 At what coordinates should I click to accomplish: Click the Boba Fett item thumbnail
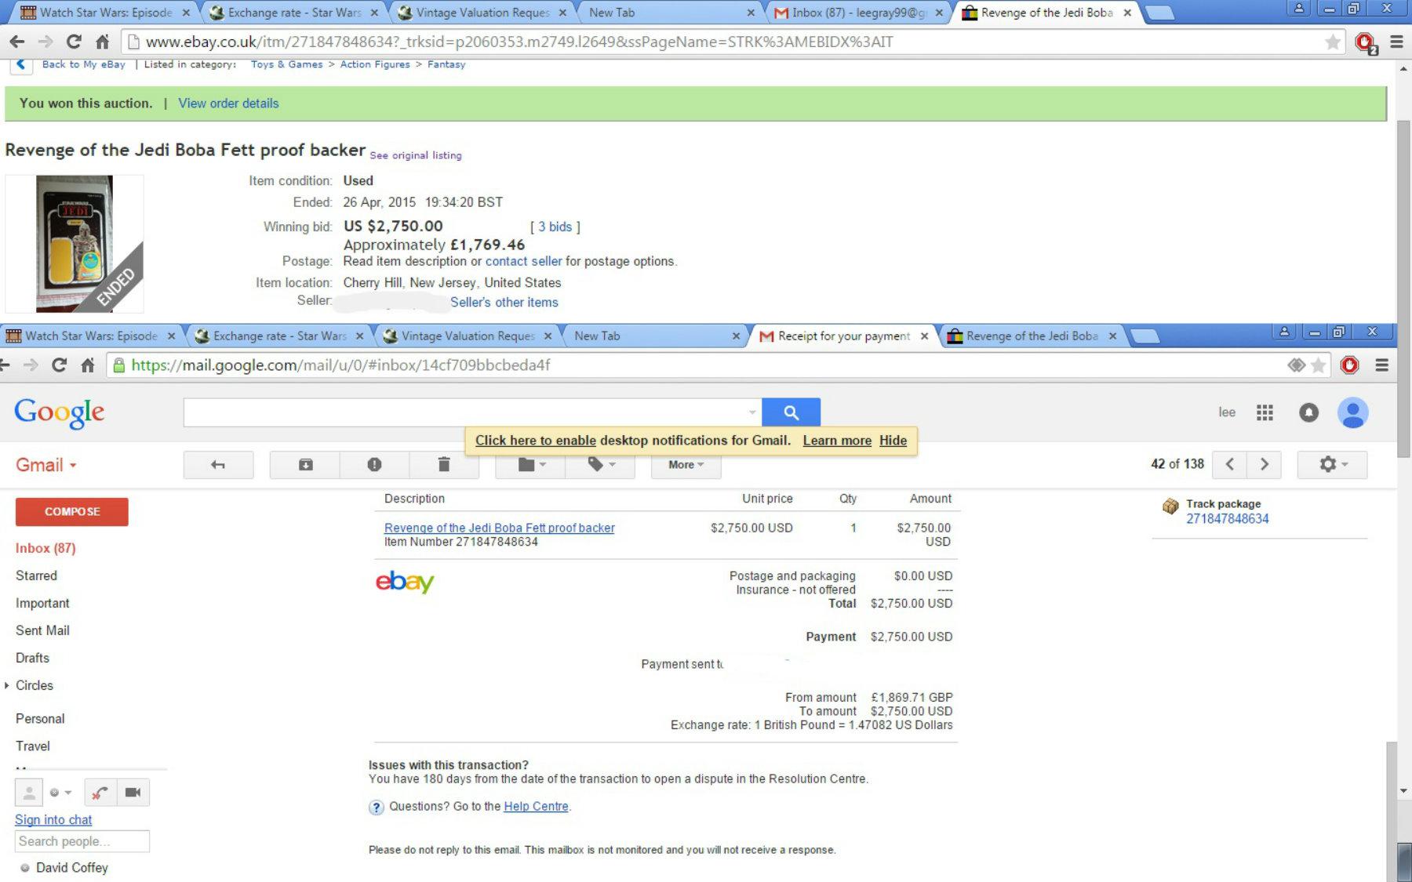pyautogui.click(x=75, y=244)
